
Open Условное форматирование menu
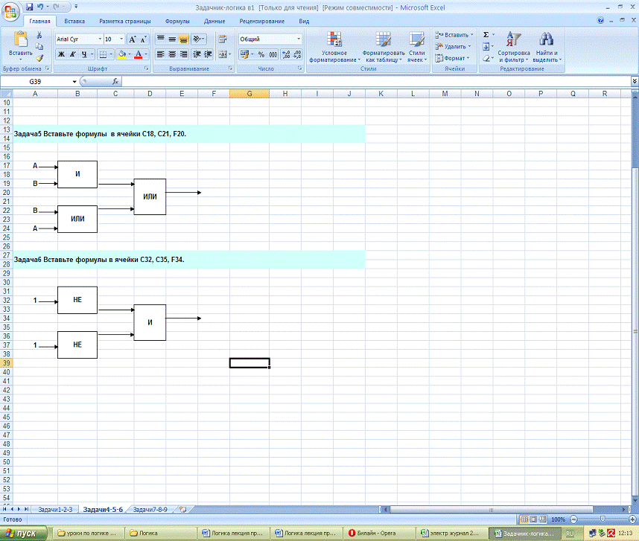click(x=334, y=47)
